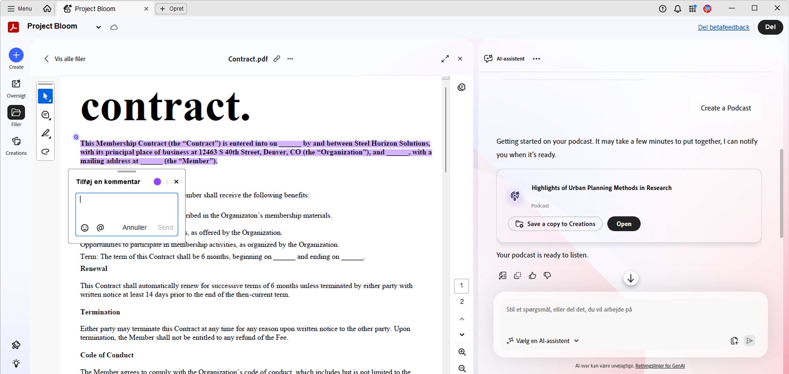Change the purple comment color swatch
789x374 pixels.
[x=157, y=182]
